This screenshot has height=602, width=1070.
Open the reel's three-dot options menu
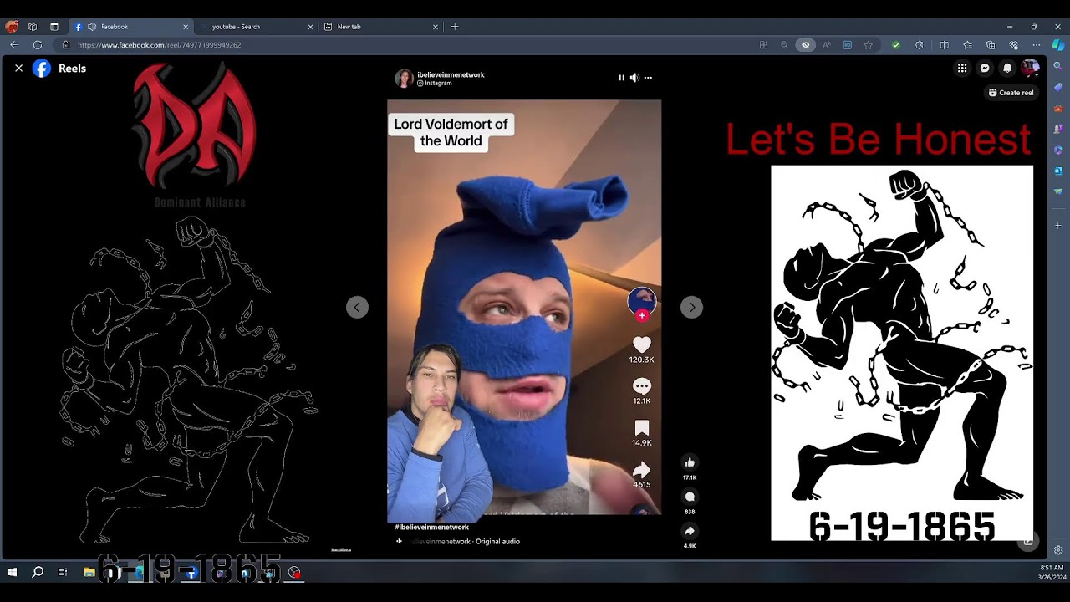pyautogui.click(x=648, y=78)
